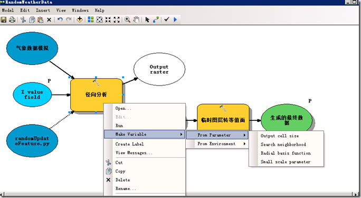
Task: Select the Z value field oval
Action: coord(32,95)
